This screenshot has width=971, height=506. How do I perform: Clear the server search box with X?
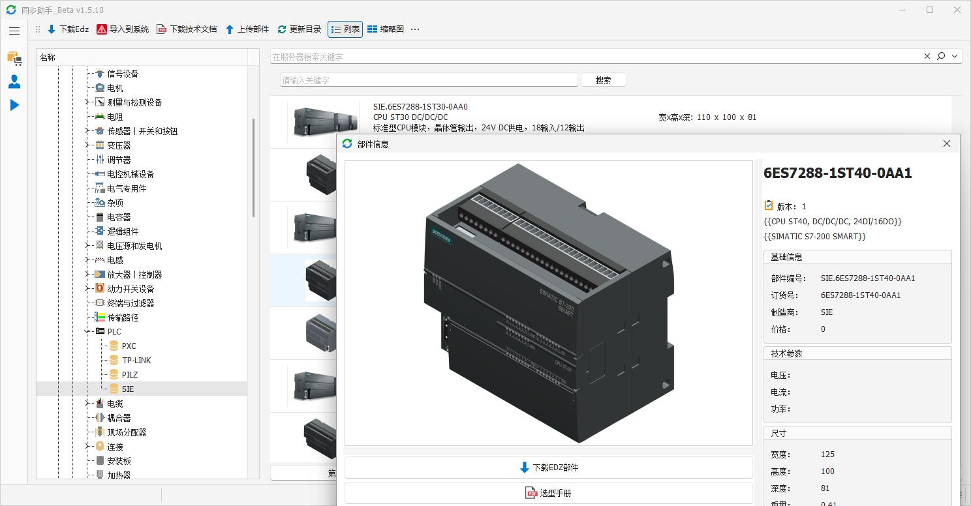(927, 57)
